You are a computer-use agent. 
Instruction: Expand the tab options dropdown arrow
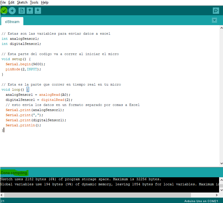click(214, 20)
